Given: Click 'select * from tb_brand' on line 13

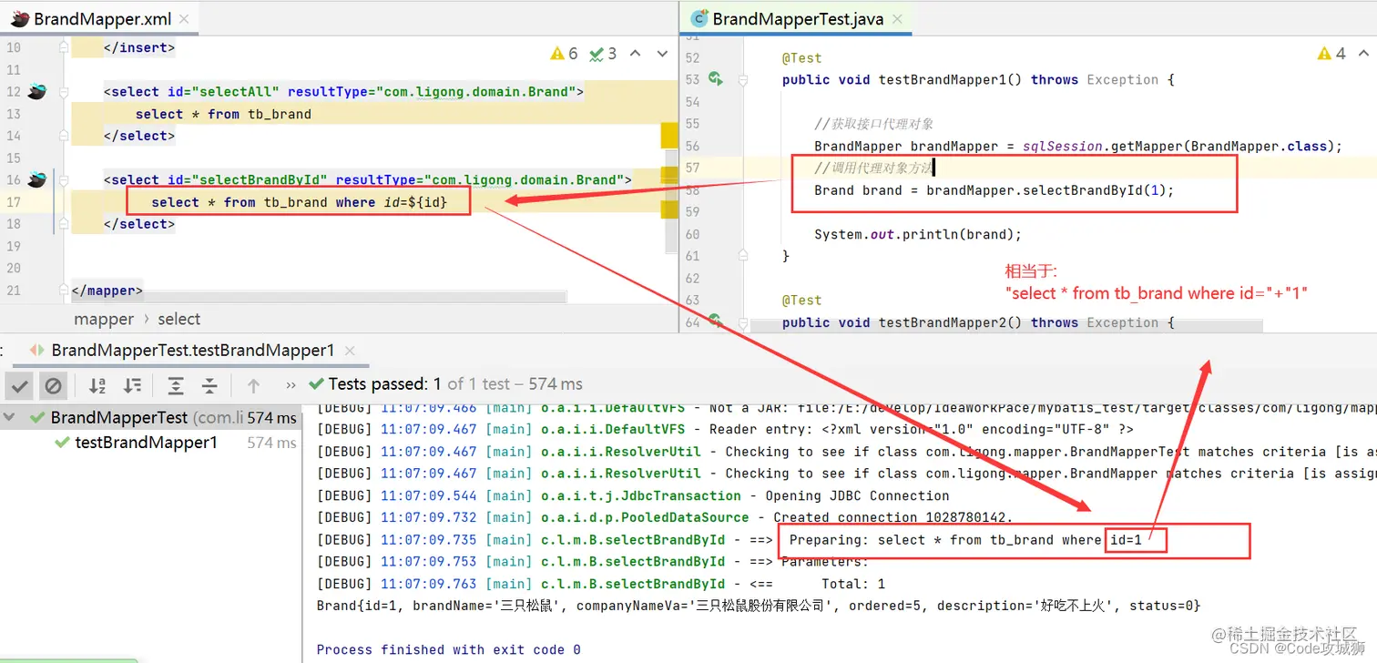Looking at the screenshot, I should 223,114.
